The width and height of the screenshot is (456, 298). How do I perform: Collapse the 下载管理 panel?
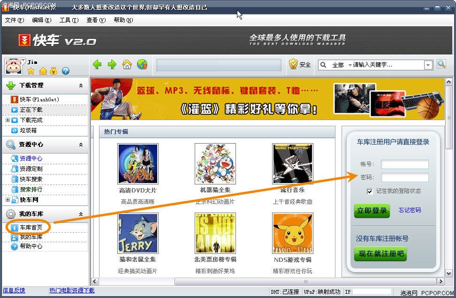(81, 85)
